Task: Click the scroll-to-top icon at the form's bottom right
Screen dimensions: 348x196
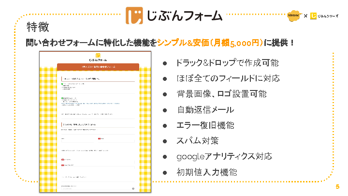Action: [x=132, y=188]
